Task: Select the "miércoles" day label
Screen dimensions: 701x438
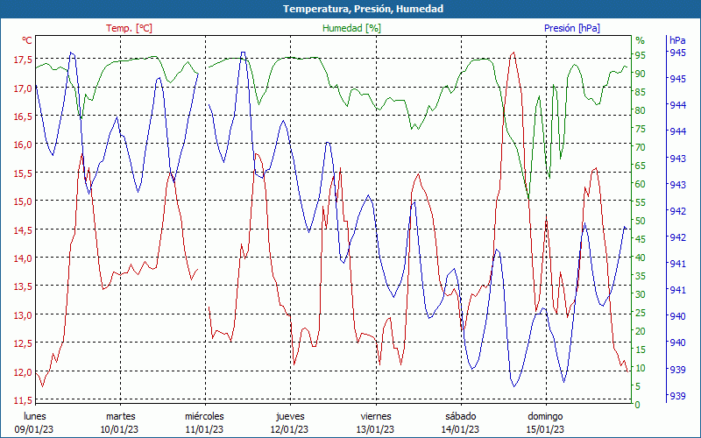Action: pyautogui.click(x=205, y=417)
